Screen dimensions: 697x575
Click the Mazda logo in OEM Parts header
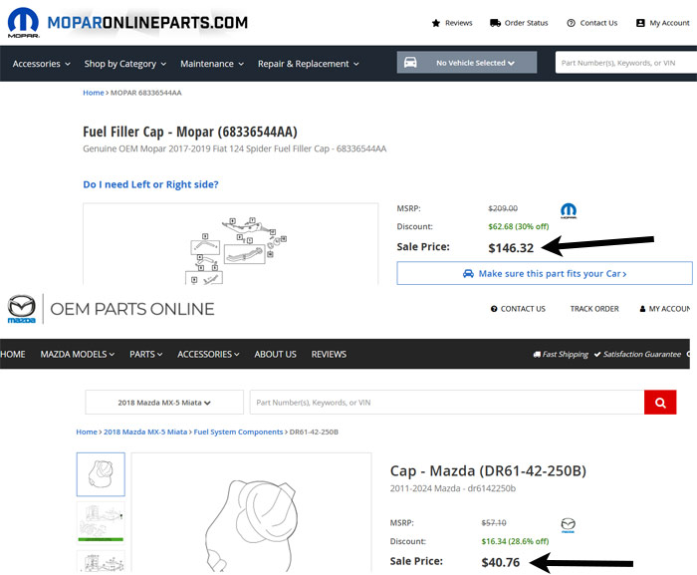tap(22, 309)
